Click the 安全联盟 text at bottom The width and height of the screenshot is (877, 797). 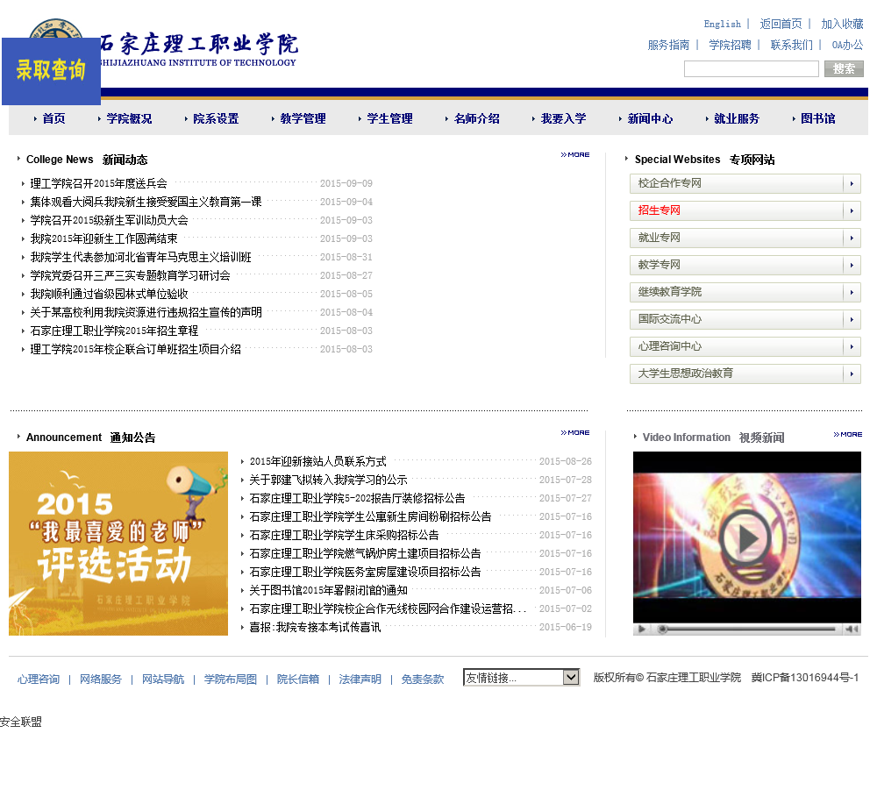[21, 722]
